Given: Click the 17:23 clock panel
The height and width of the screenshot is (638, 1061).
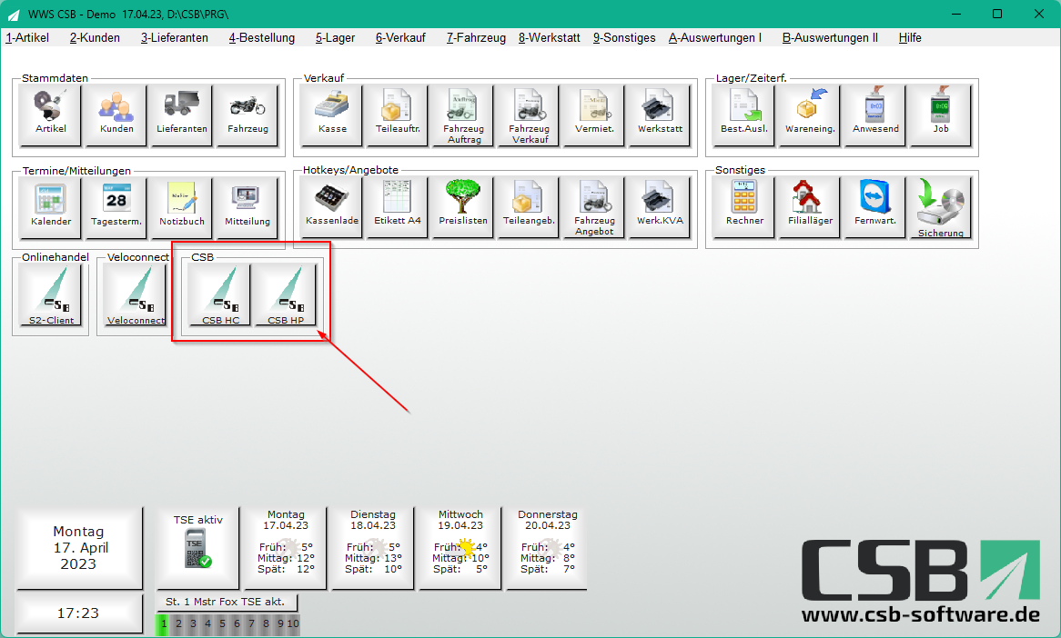Looking at the screenshot, I should 79,613.
